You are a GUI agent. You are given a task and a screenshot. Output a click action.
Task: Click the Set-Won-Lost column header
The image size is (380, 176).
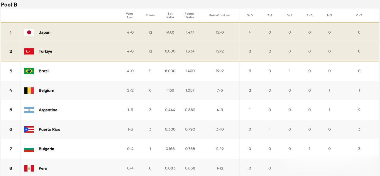tap(220, 15)
